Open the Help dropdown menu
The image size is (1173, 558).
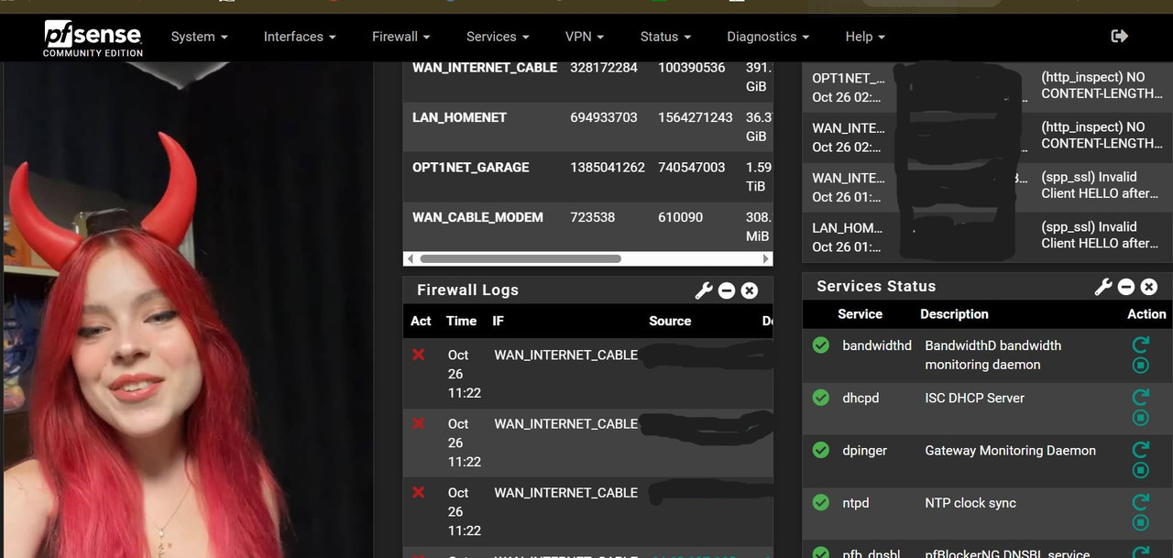[x=865, y=37]
